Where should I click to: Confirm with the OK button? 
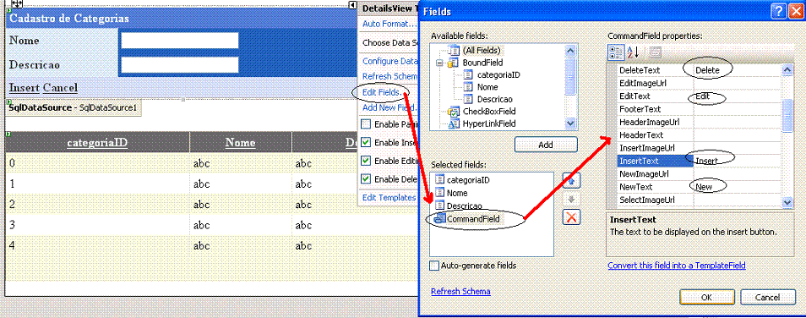click(707, 298)
